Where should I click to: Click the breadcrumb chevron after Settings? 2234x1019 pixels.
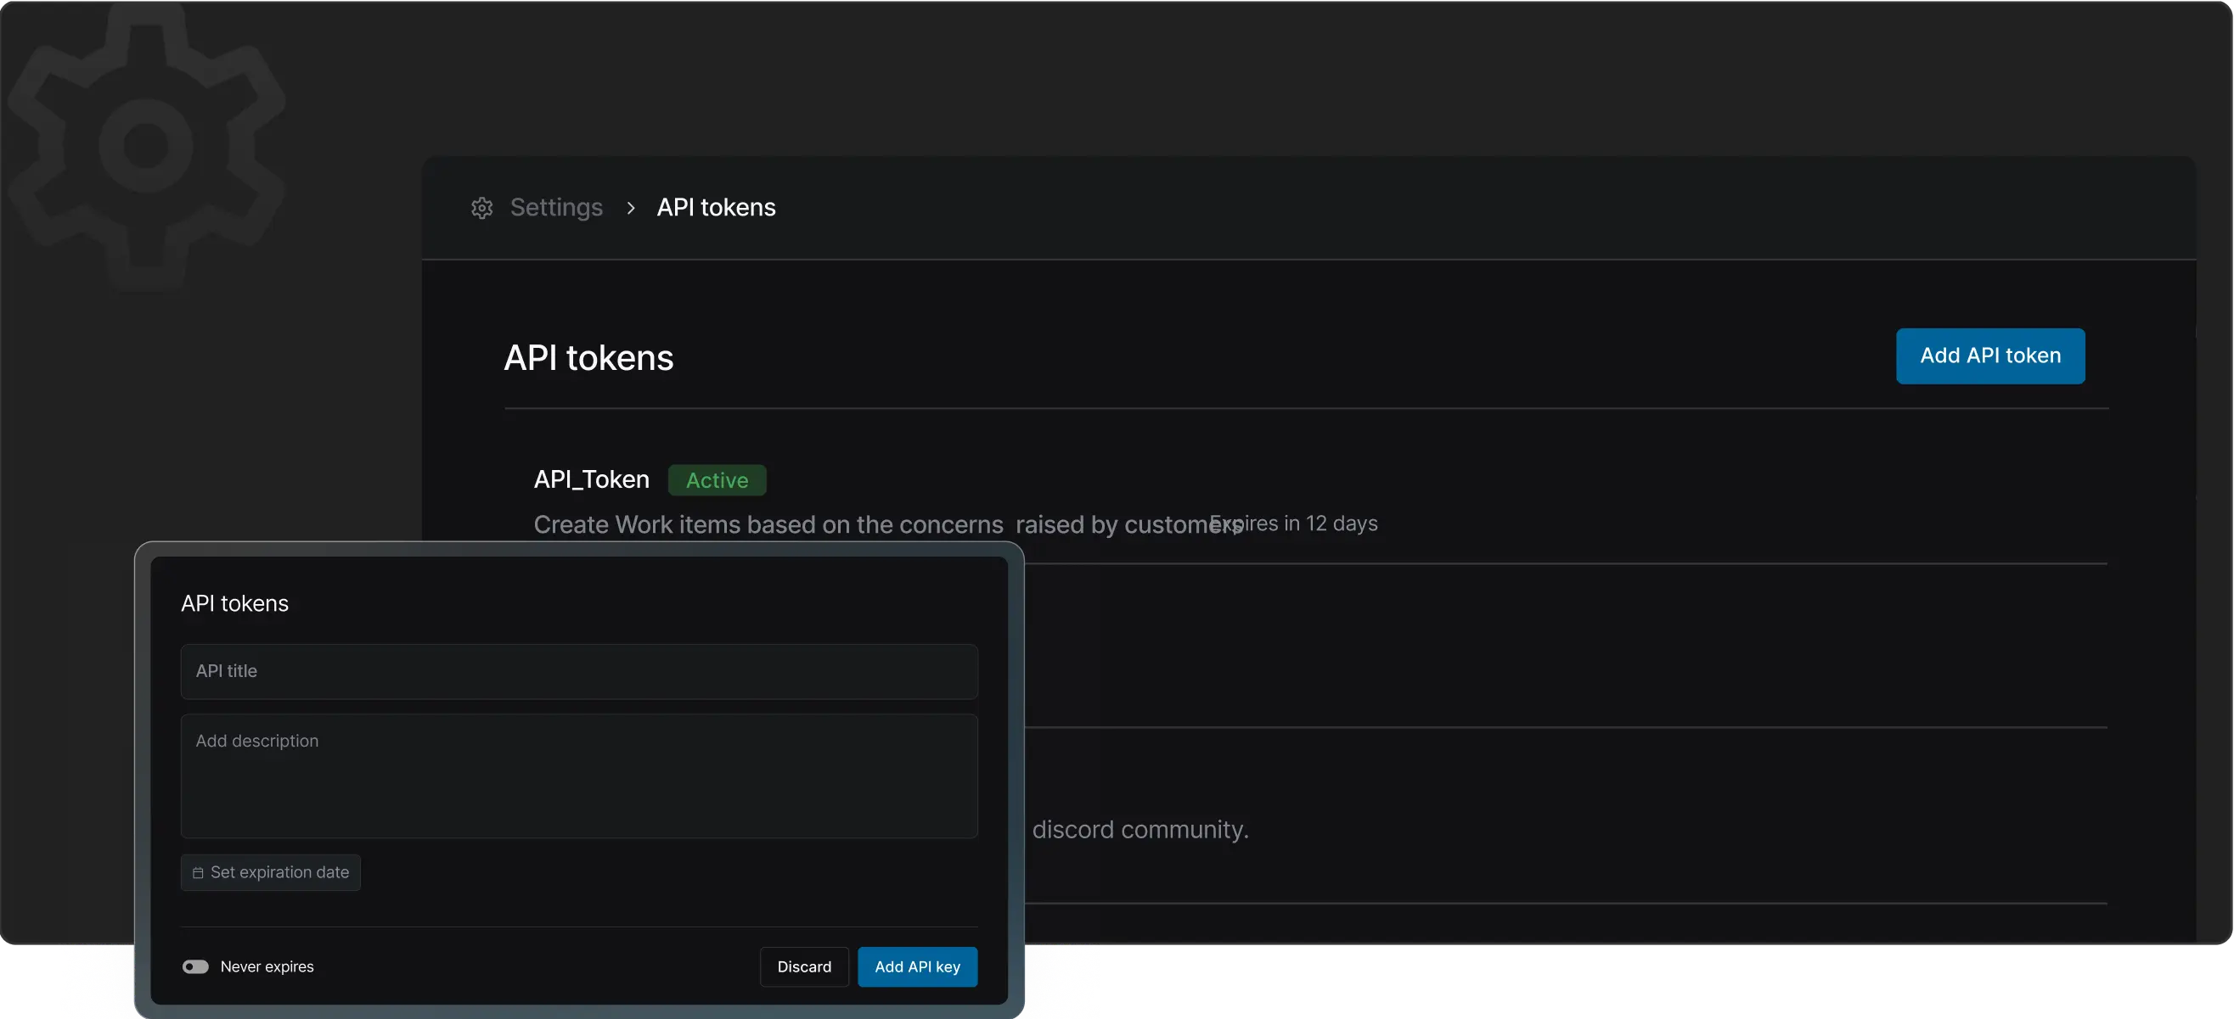tap(631, 208)
